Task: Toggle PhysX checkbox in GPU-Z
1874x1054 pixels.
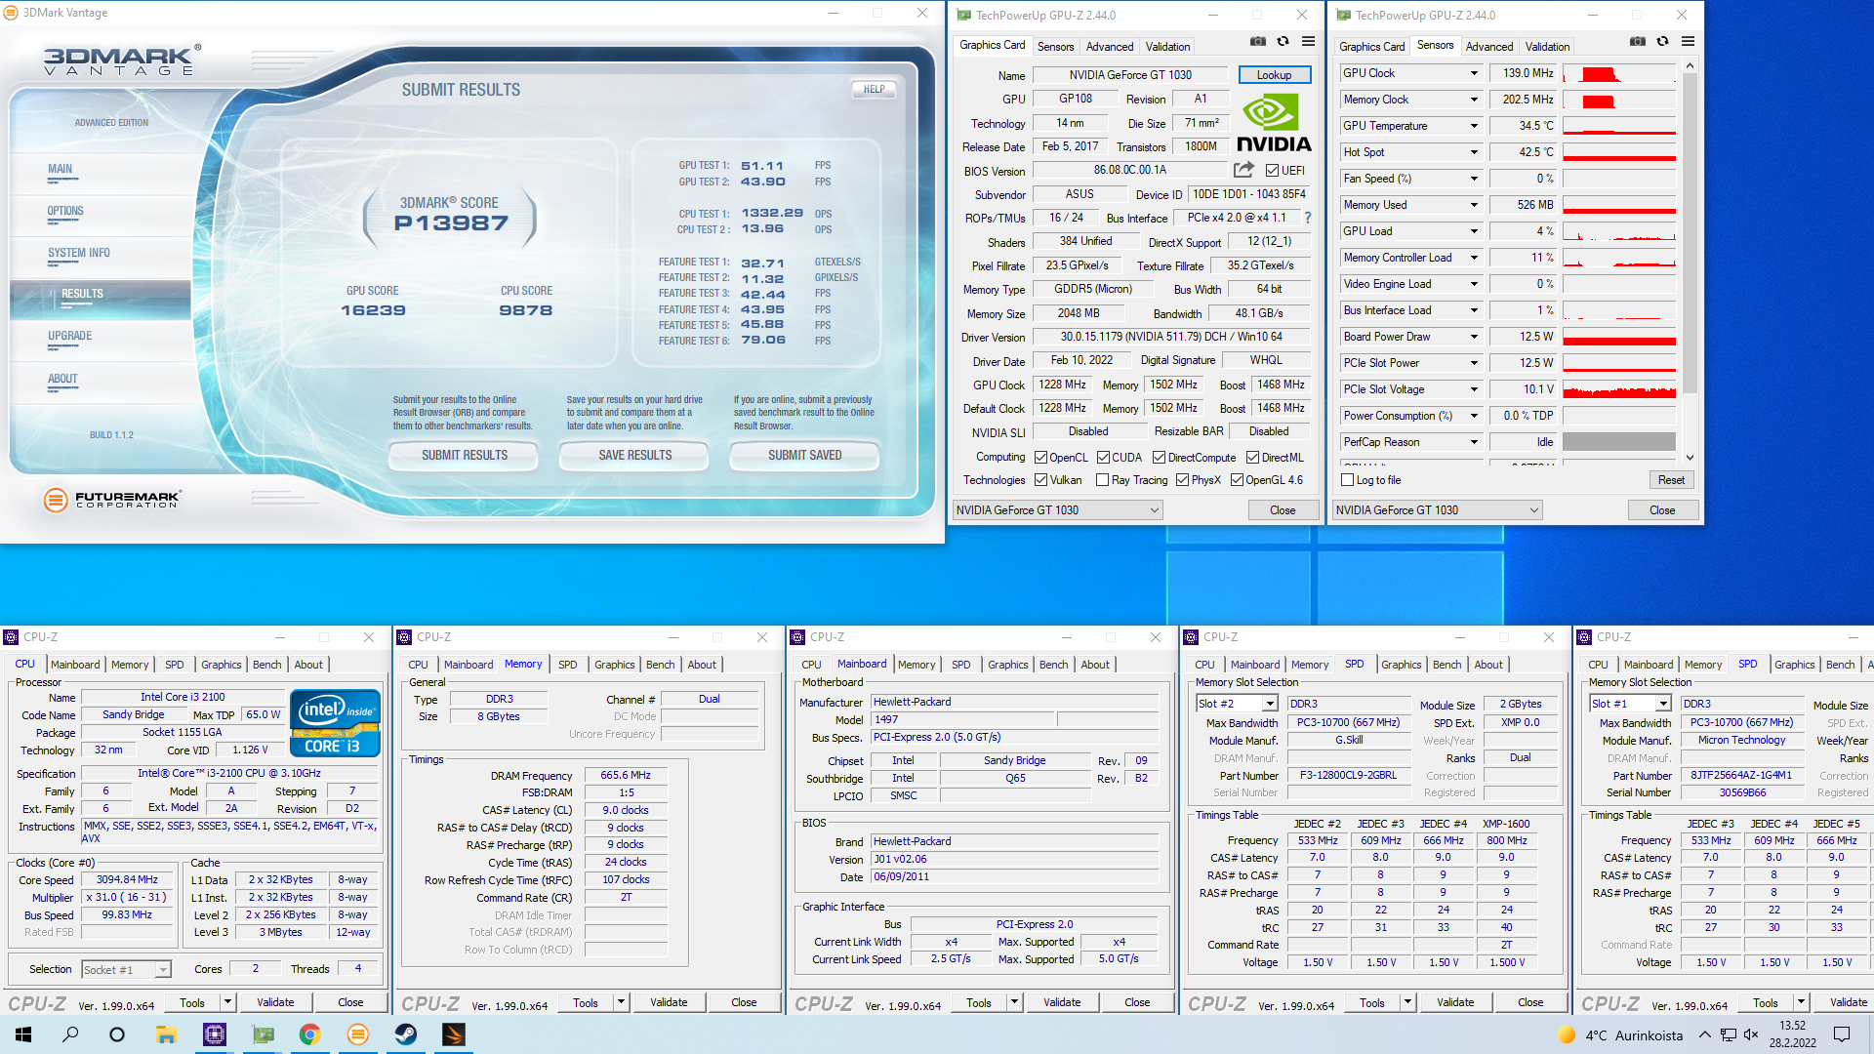Action: (x=1182, y=480)
